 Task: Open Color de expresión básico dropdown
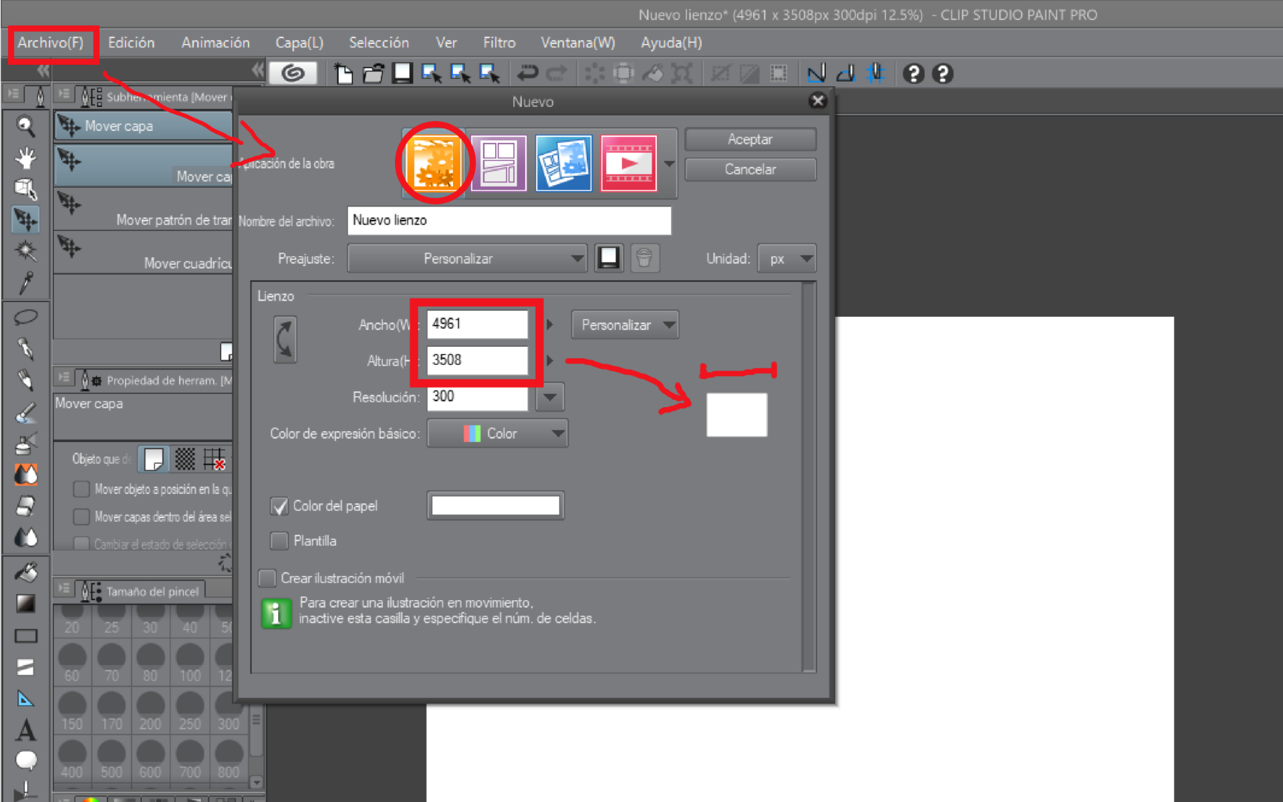[497, 433]
